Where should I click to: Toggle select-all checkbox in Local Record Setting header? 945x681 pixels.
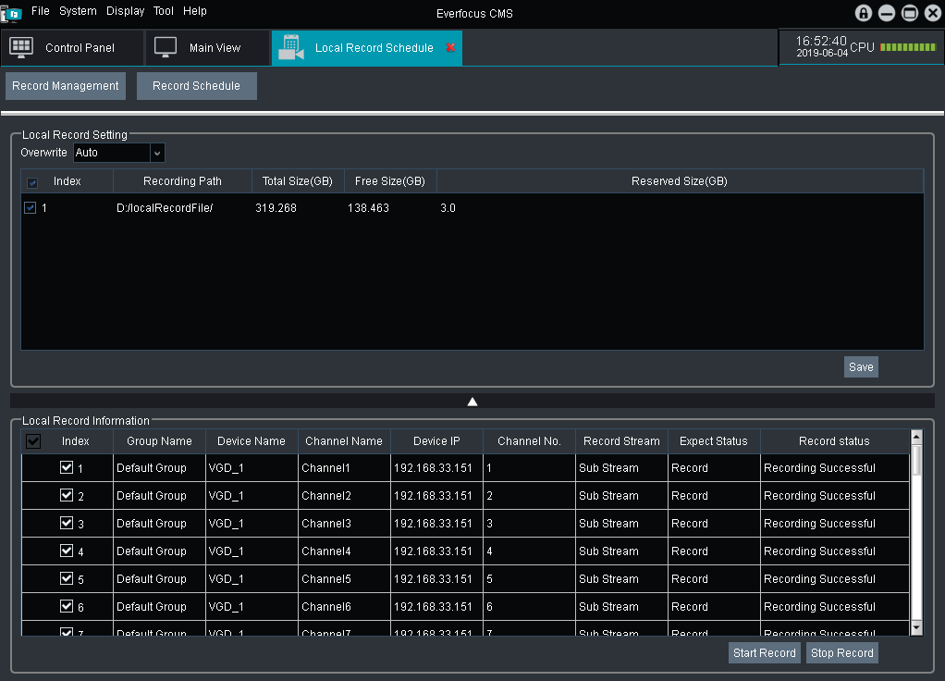(x=33, y=182)
